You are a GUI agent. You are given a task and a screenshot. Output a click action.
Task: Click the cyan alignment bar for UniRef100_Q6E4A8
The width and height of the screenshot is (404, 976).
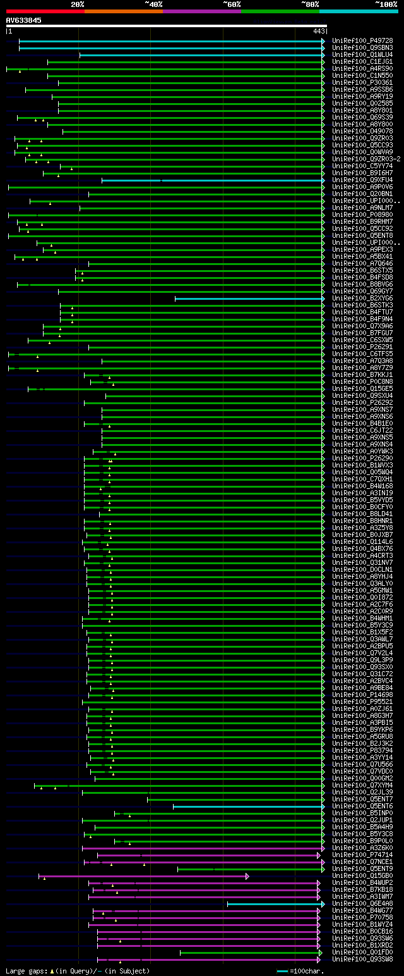pyautogui.click(x=276, y=904)
